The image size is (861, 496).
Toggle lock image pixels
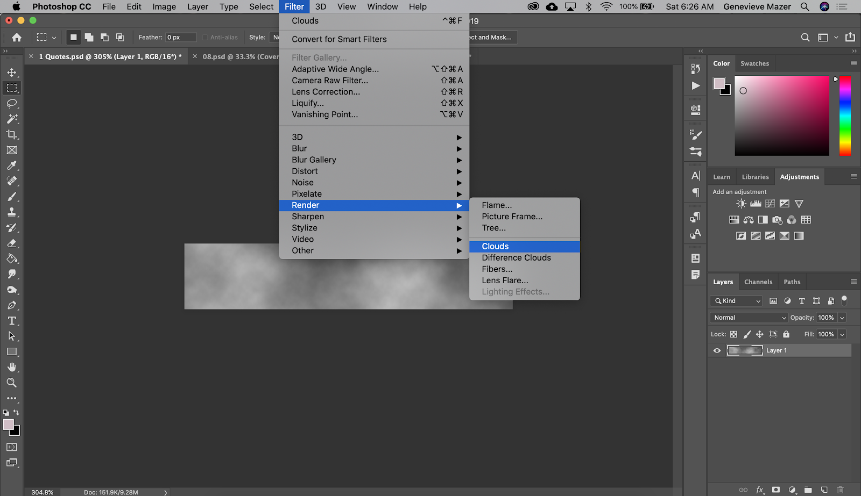point(747,334)
